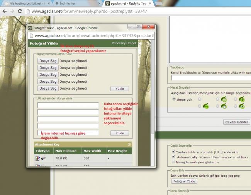
Task: Click the second URL upload input field
Action: coord(68,112)
